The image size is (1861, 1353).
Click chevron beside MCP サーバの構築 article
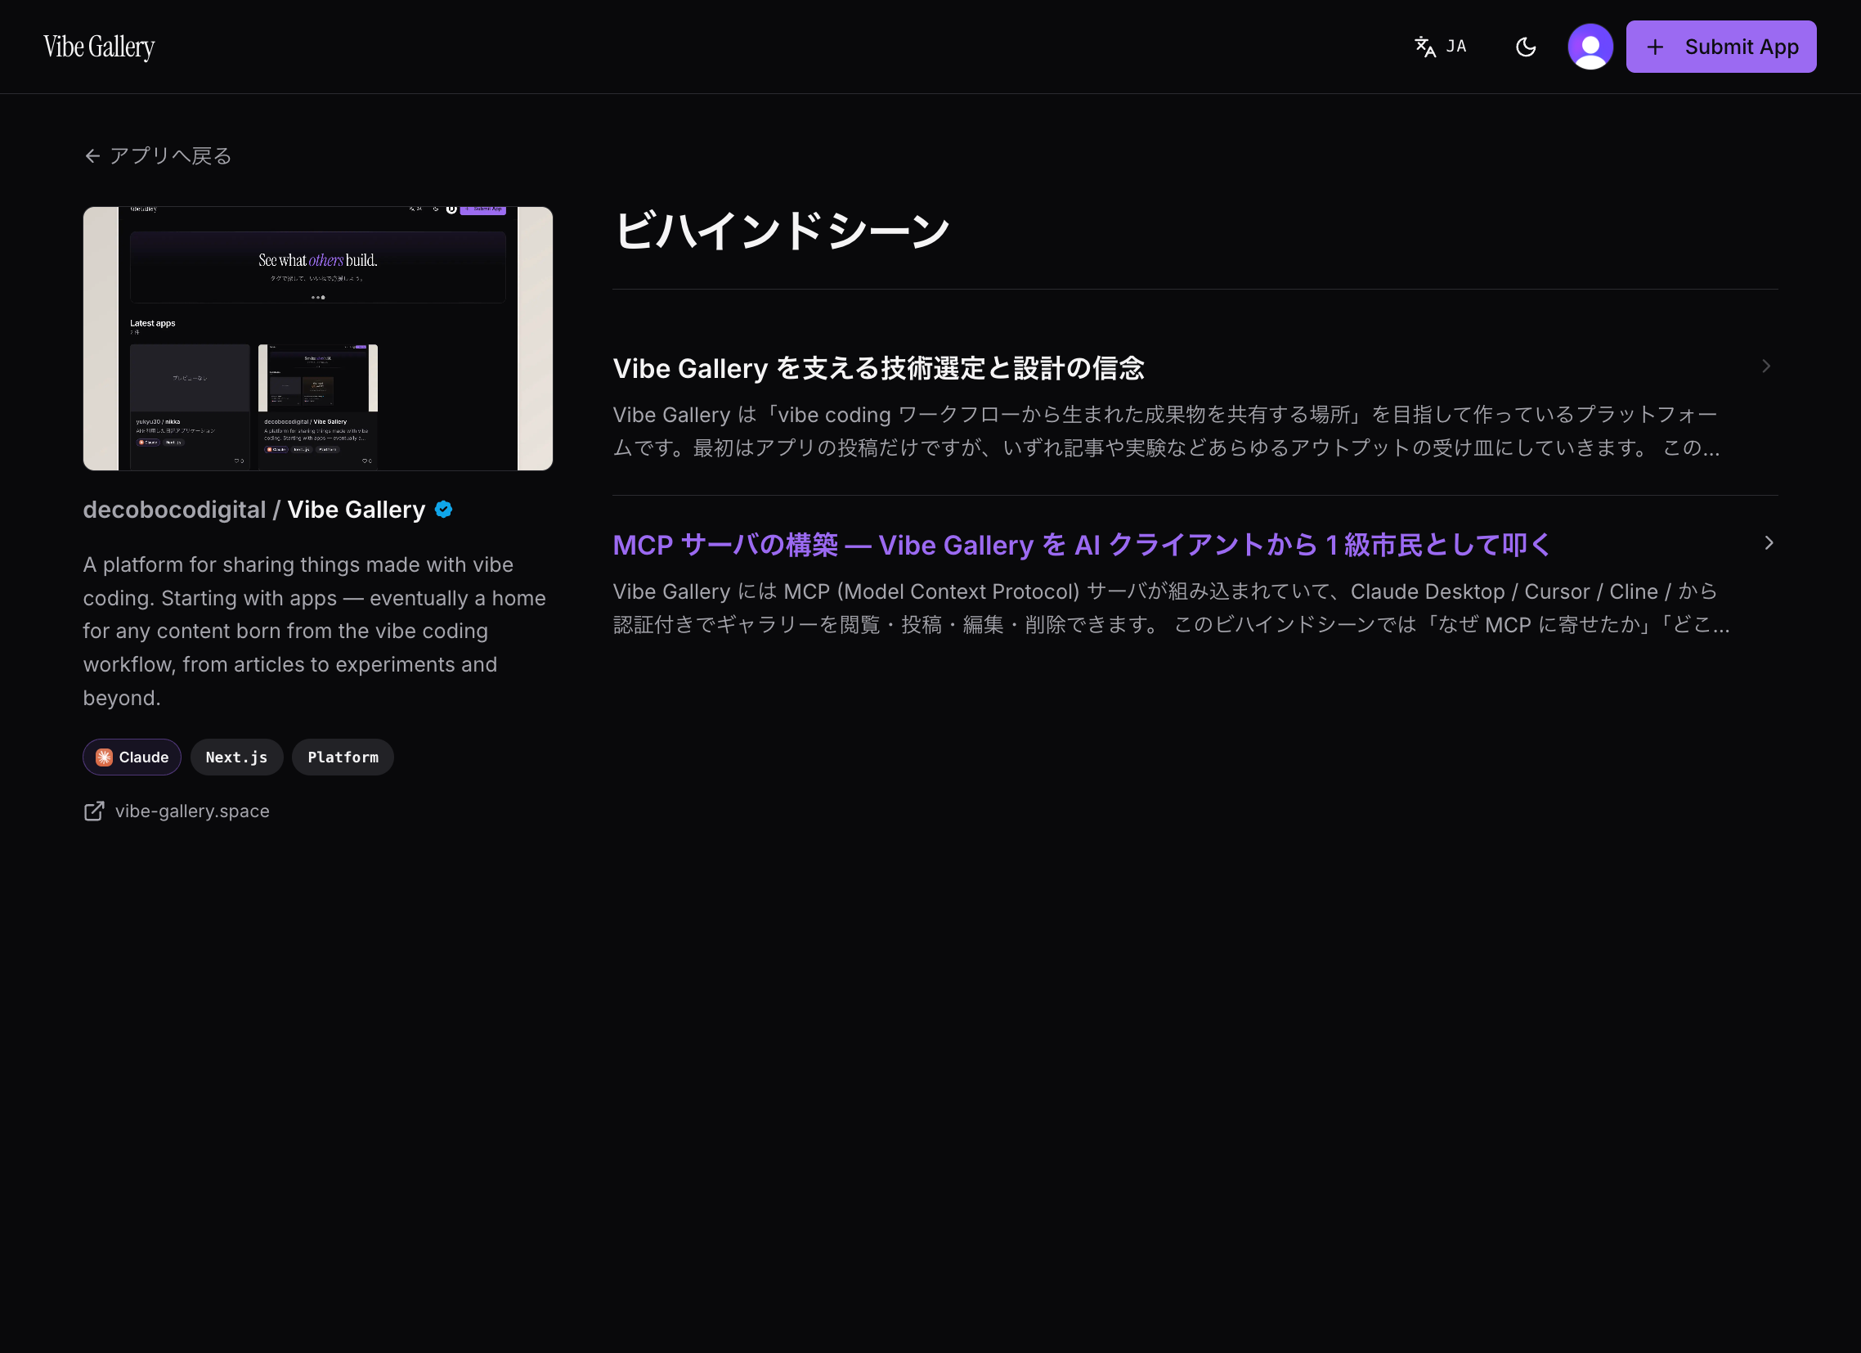[x=1769, y=542]
